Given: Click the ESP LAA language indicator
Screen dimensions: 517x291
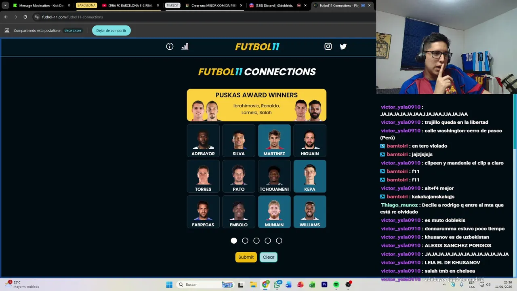Looking at the screenshot, I should [x=472, y=285].
